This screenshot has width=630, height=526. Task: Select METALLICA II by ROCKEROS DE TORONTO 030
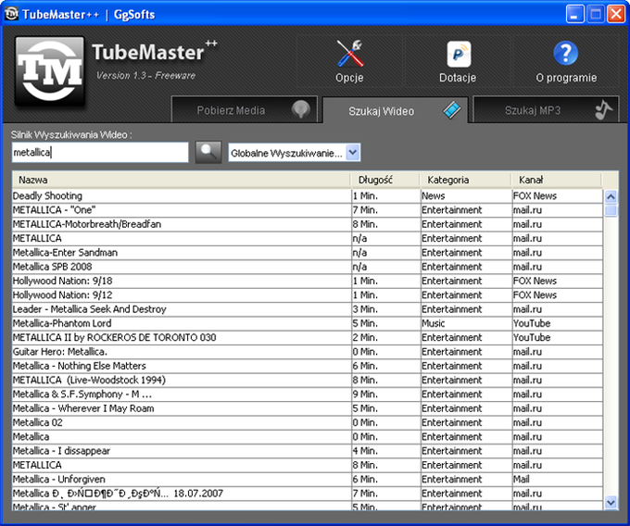[x=308, y=337]
